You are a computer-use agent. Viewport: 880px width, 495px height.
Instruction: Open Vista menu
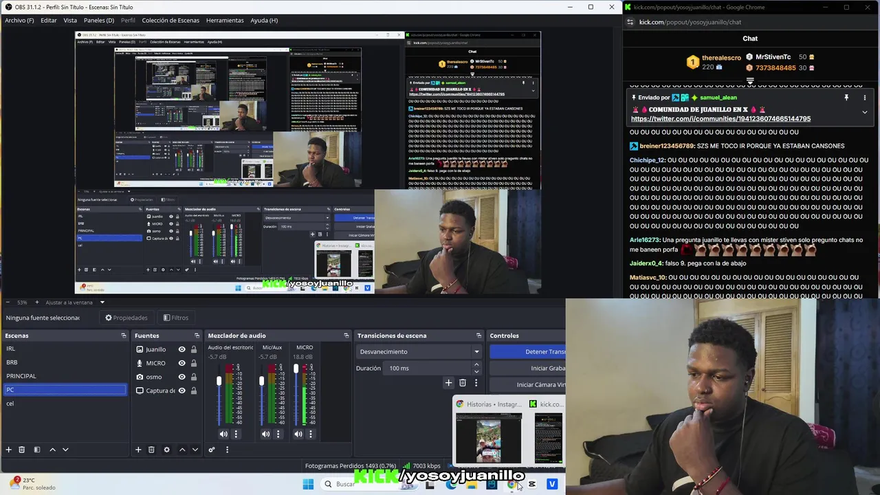(70, 20)
